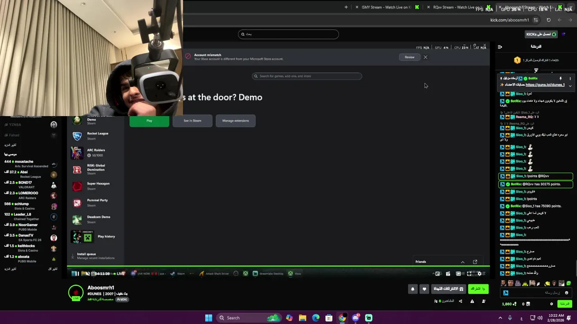Click the chat message input field

click(x=536, y=293)
